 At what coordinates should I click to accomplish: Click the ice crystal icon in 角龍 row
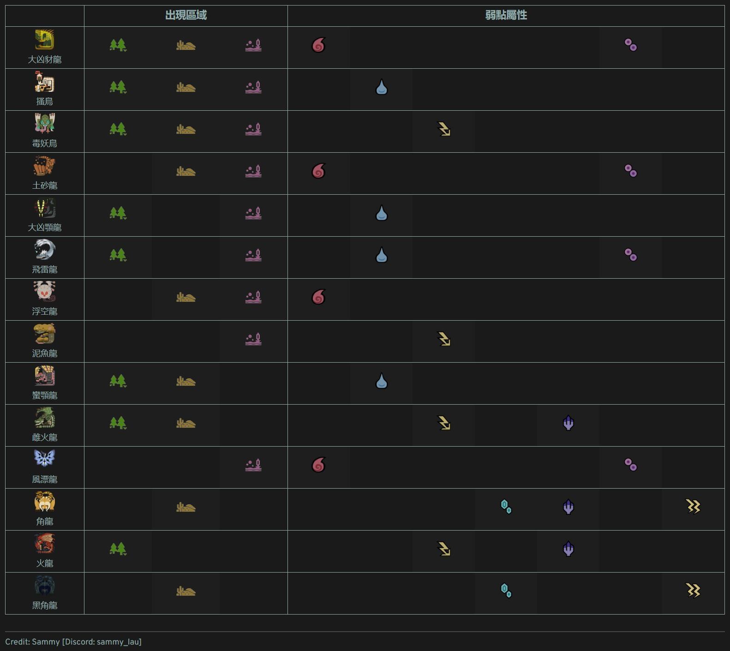(x=506, y=507)
